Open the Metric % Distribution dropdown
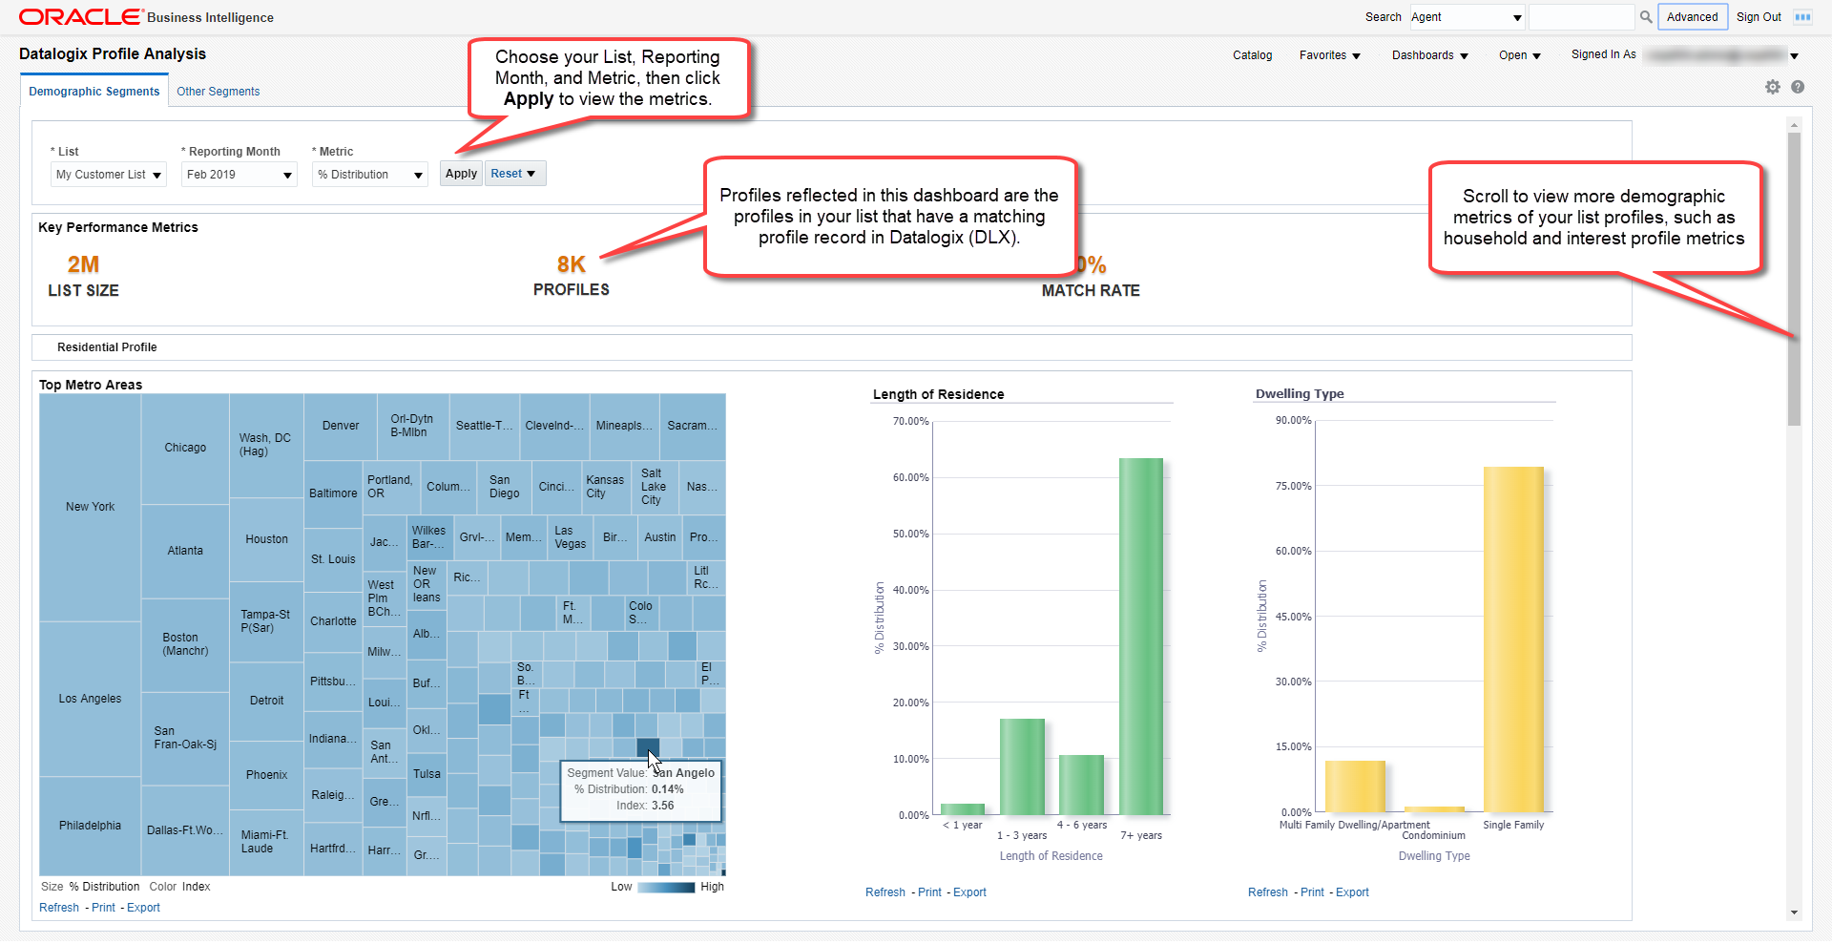Viewport: 1832px width, 944px height. coord(370,175)
